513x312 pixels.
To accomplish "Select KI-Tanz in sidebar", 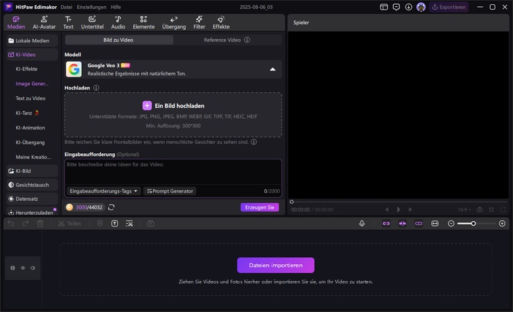I will point(27,113).
